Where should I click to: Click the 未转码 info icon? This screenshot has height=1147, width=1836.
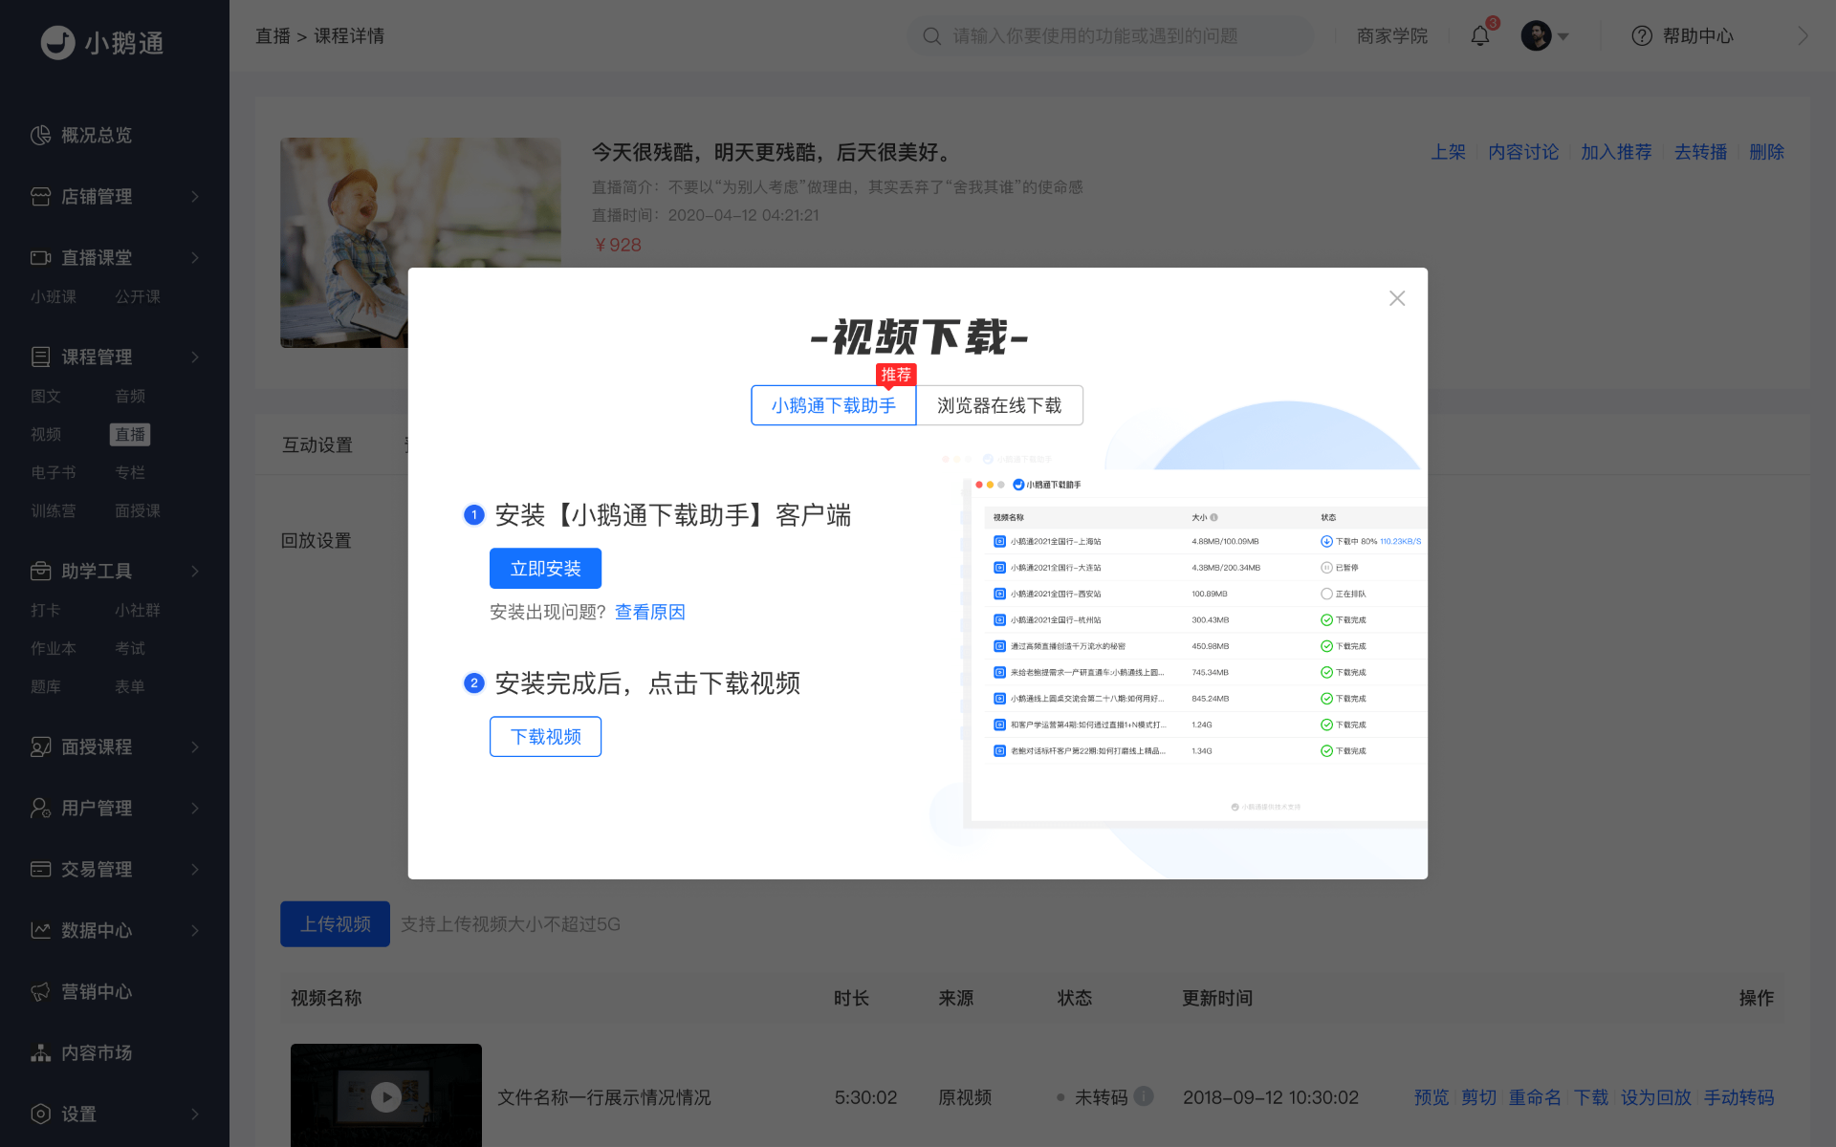1144,1096
